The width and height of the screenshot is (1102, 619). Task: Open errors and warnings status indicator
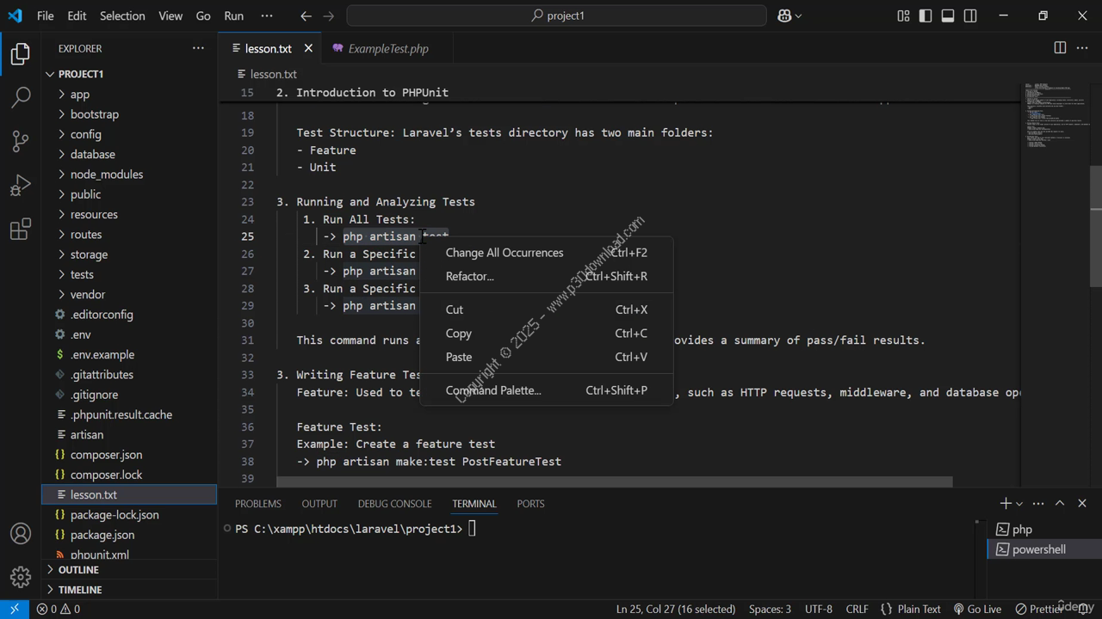coord(59,609)
